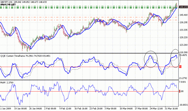Select the 19 Jan 00:00 date label
Image resolution: width=188 pixels, height=111 pixels.
(20, 109)
